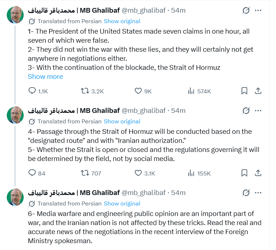Bookmark the second tweet about Strait passage

click(x=244, y=173)
